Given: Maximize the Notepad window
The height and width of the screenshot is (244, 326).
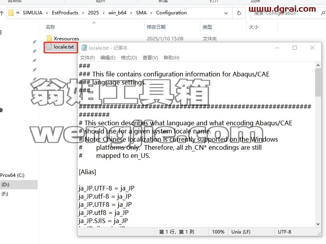Looking at the screenshot, I should [295, 48].
